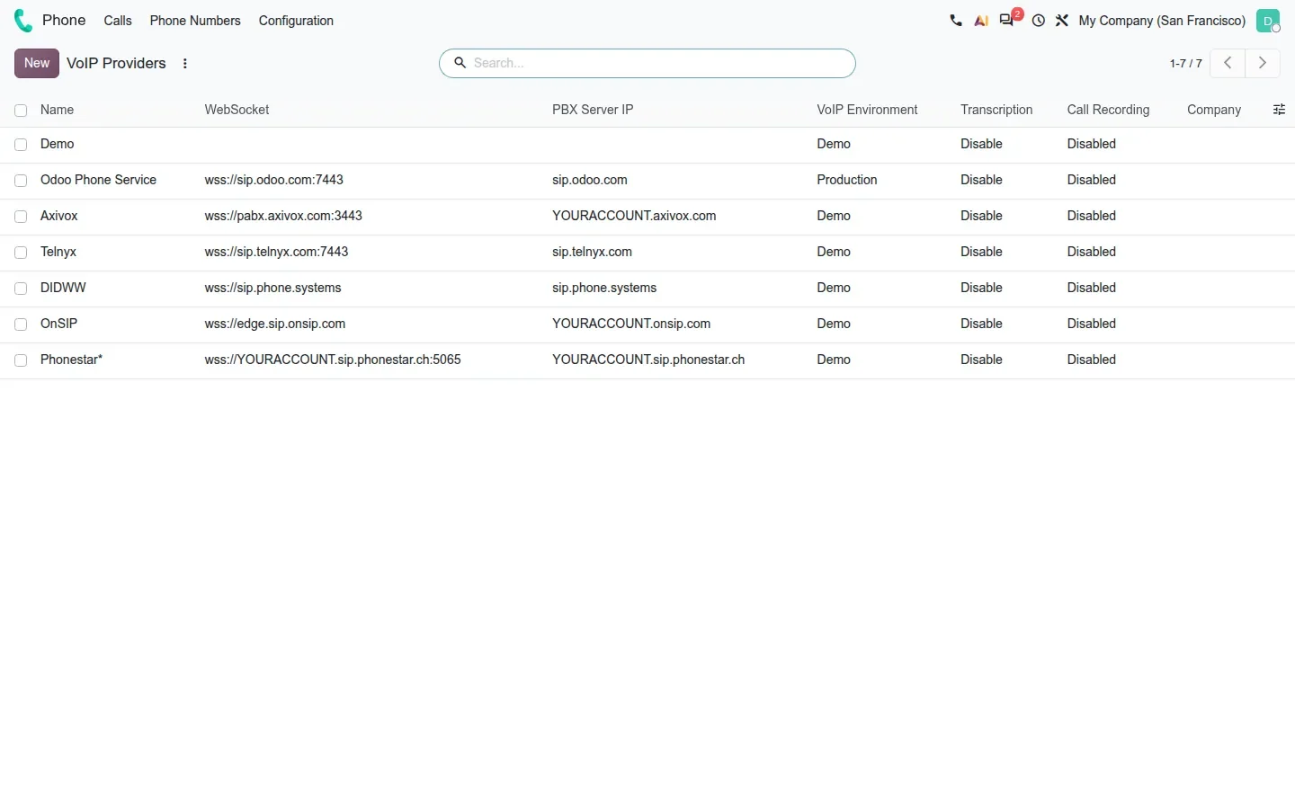Open the DIDWW provider record

tap(63, 288)
